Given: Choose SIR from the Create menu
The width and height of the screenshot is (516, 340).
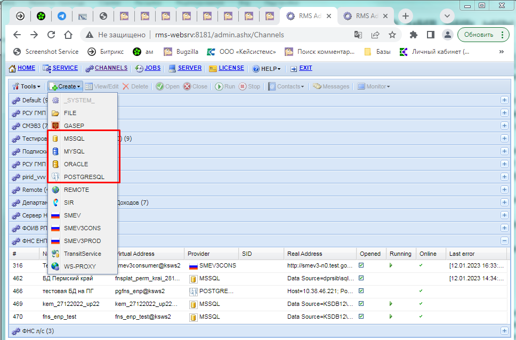Looking at the screenshot, I should [83, 203].
